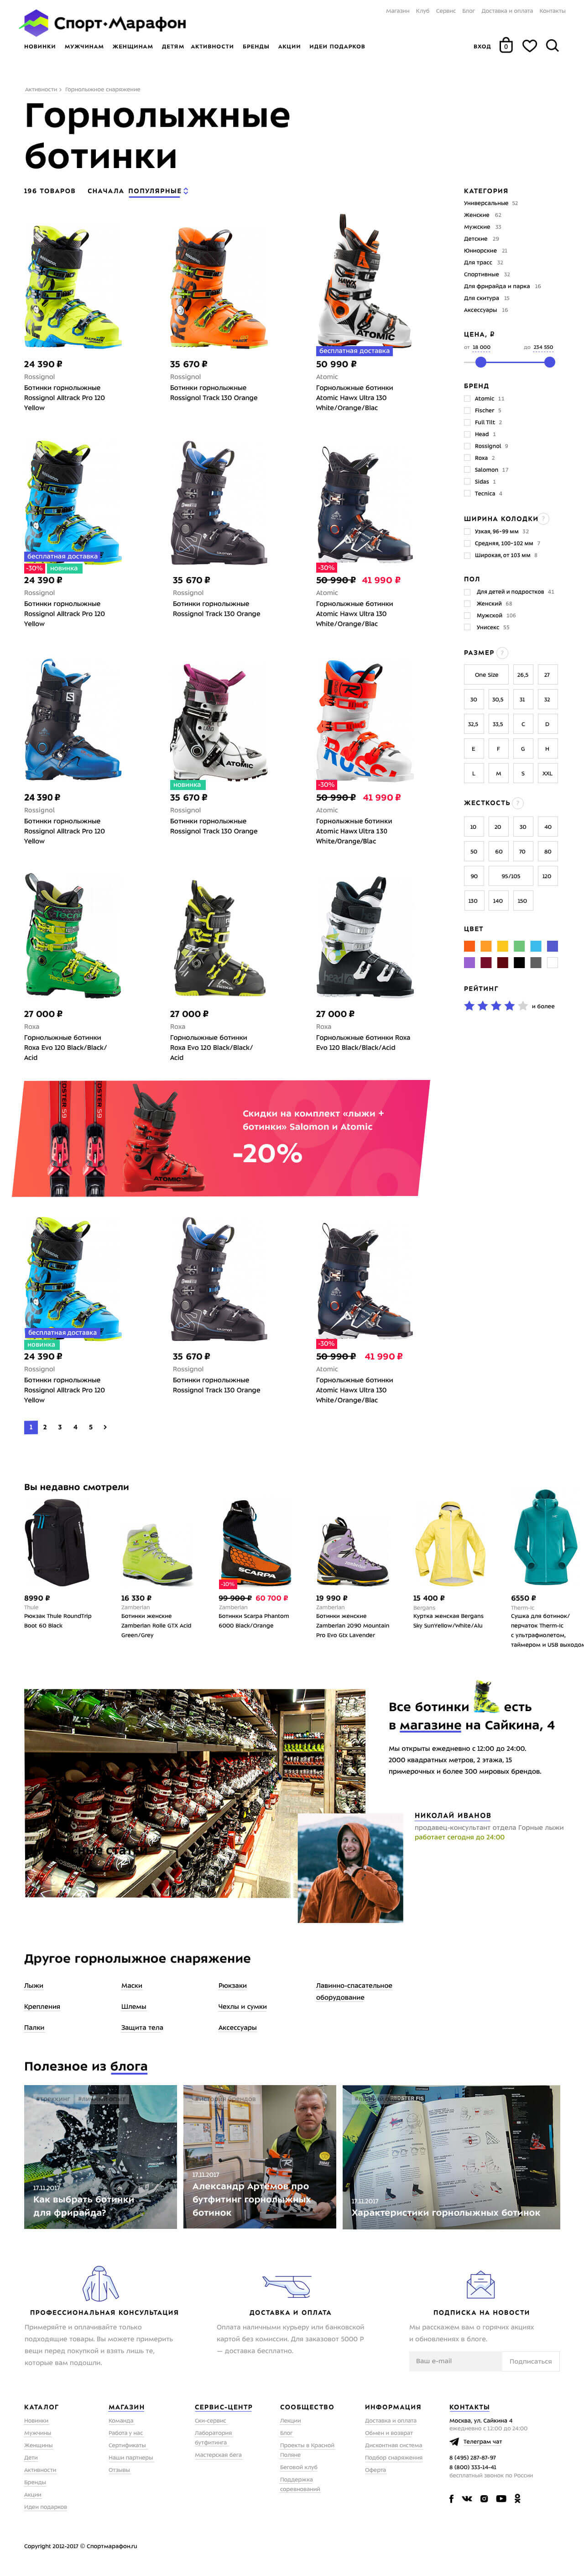Click the Спорт-Марафон logo
The image size is (584, 2576).
tap(104, 22)
